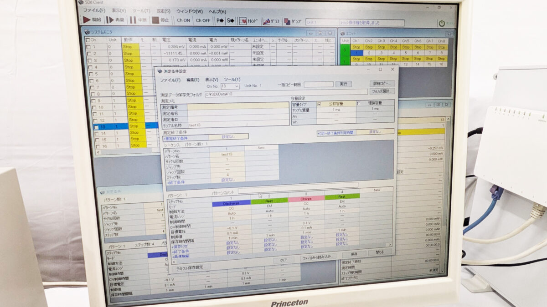Click the 一括コピー範囲 input field
Image resolution: width=547 pixels, height=307 pixels.
(319, 85)
